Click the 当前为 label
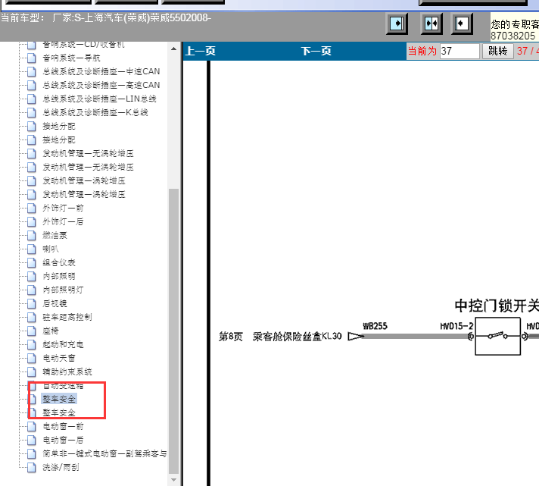Screen dimensions: 539x486 (x=422, y=52)
